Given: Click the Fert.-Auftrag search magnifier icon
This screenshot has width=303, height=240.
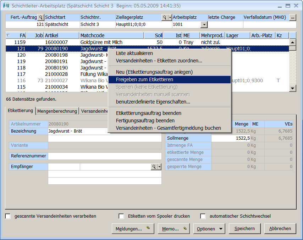Looking at the screenshot, I should tap(40, 17).
